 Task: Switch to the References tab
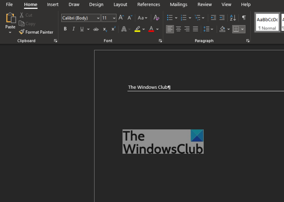coord(149,4)
